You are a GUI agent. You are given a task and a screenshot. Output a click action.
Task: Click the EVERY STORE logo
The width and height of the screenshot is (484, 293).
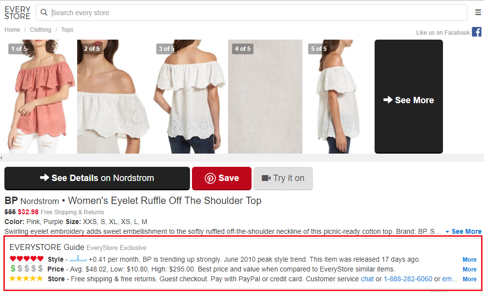(18, 13)
